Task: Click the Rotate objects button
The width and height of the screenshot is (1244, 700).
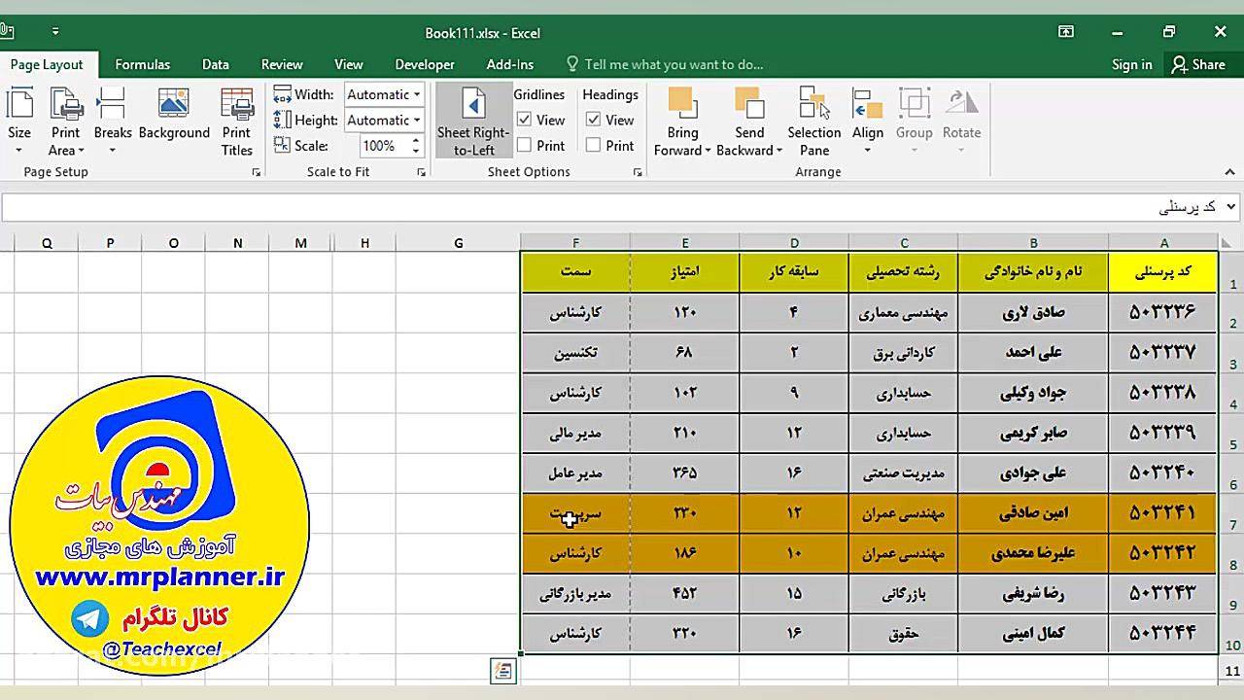Action: pos(961,122)
